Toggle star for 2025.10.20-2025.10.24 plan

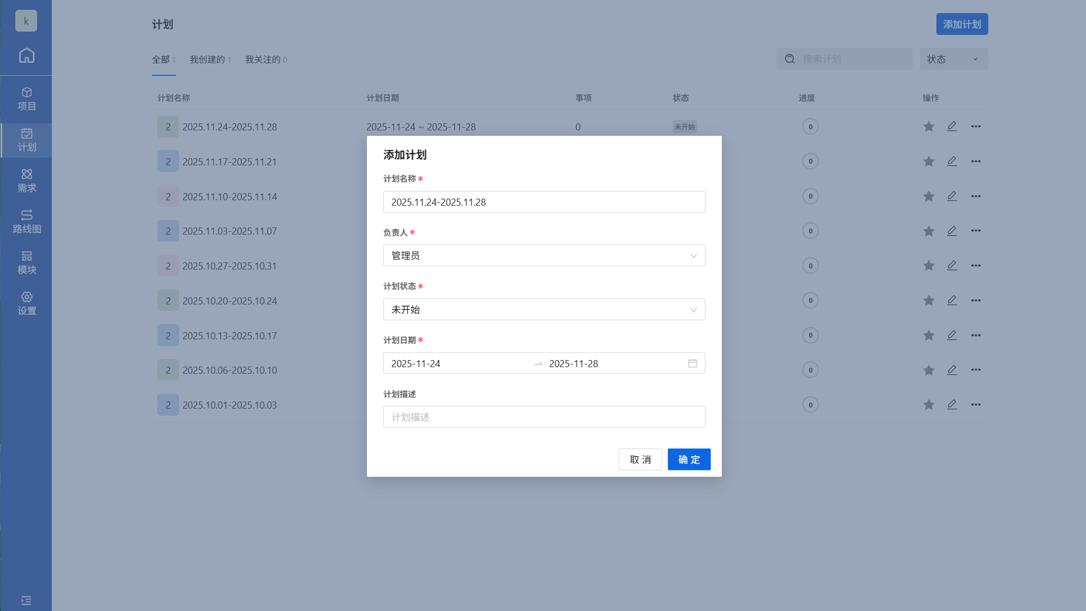(928, 301)
